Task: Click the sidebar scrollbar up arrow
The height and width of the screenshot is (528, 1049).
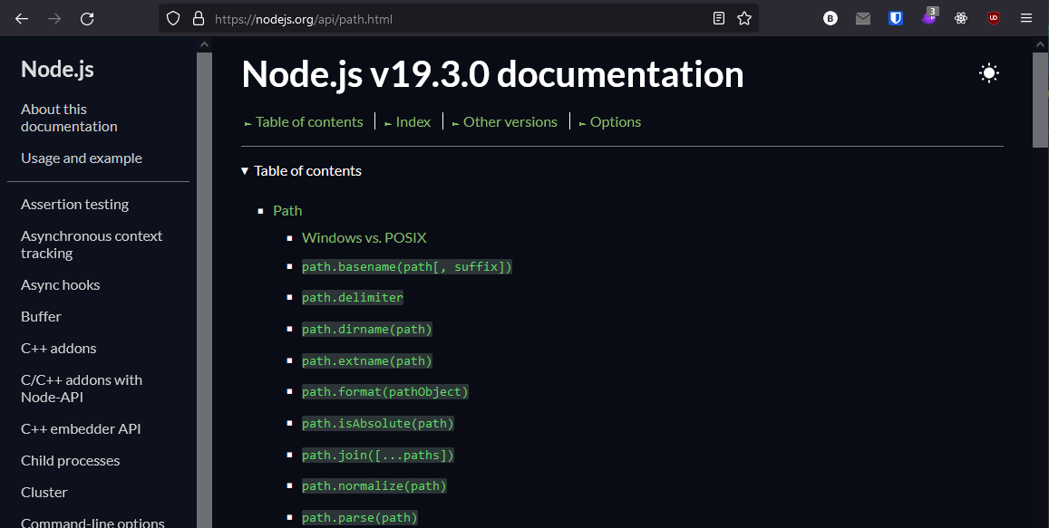Action: pos(205,44)
